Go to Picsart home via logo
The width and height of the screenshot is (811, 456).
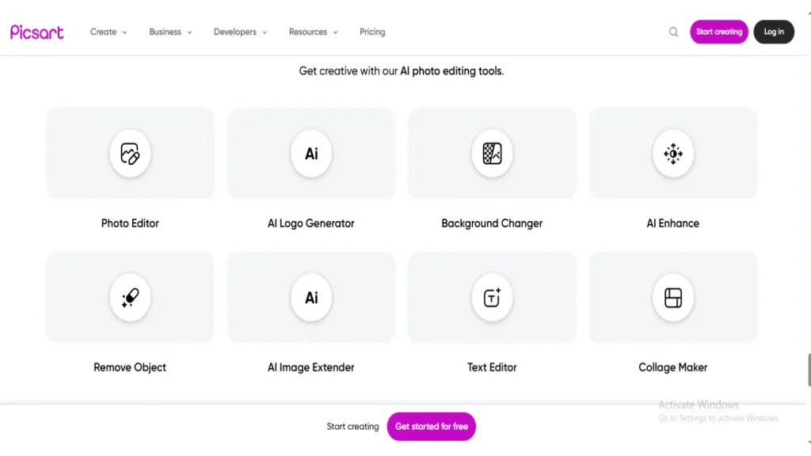[37, 32]
